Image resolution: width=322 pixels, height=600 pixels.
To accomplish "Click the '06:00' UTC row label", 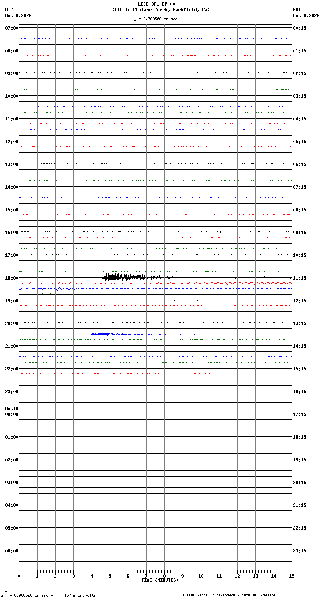I will click(12, 551).
